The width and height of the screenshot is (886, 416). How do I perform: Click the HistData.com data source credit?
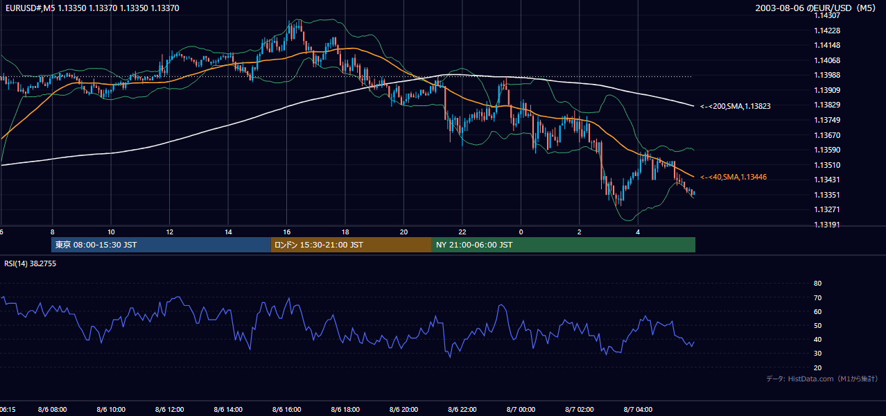(x=822, y=379)
